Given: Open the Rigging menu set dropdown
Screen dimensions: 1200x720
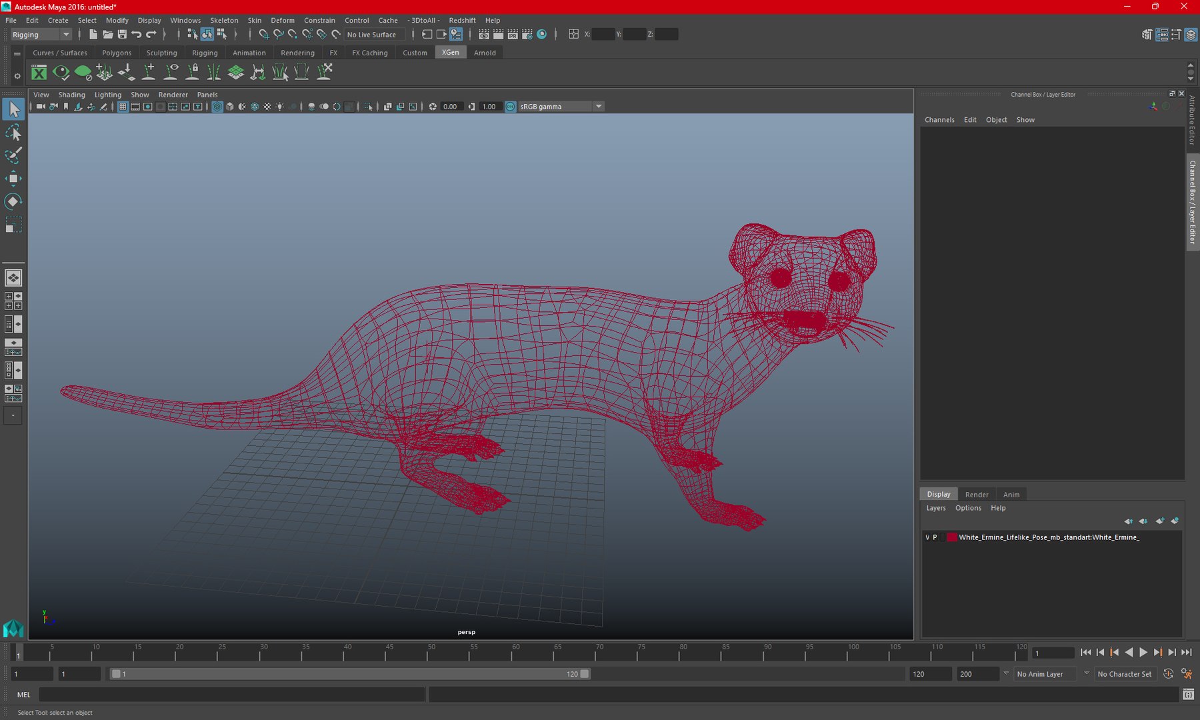Looking at the screenshot, I should tap(40, 35).
